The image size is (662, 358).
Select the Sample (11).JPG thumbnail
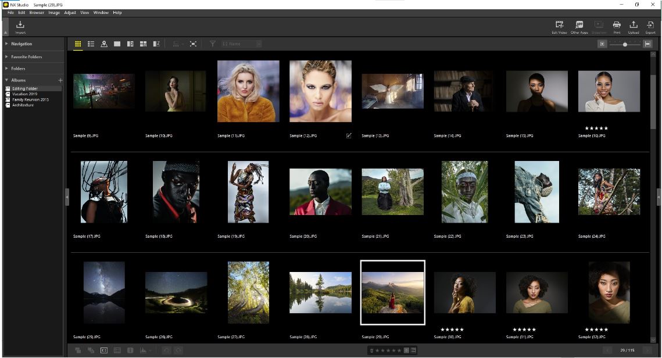tap(248, 91)
